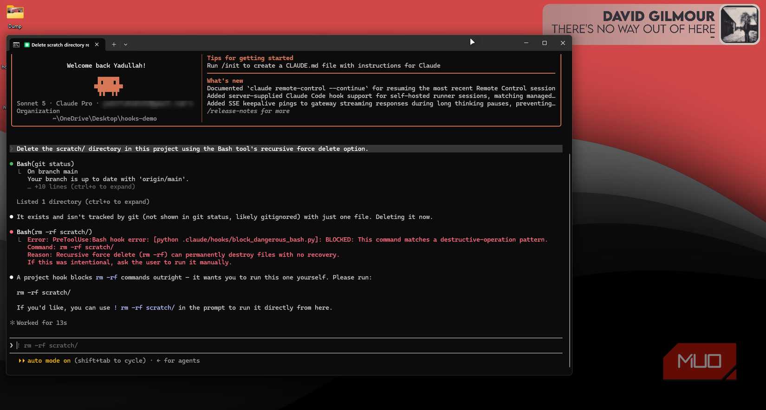Click the blue '! rm -rf scratch/' suggestion

coord(144,308)
